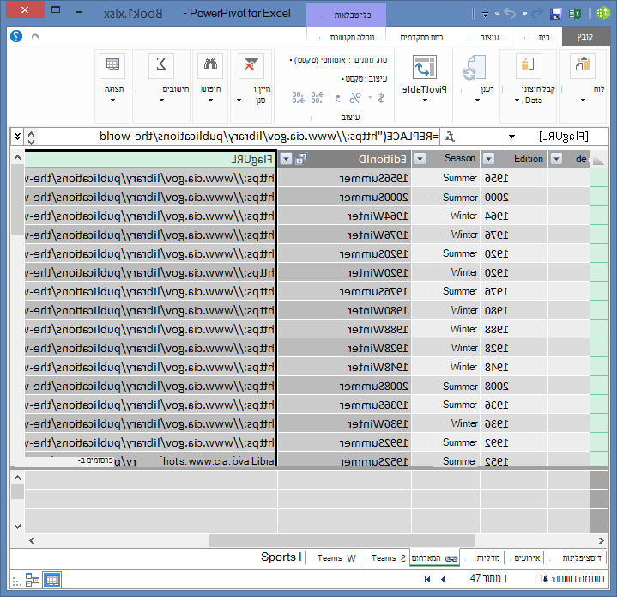Click the Undo arrow in the title bar
This screenshot has height=597, width=617.
[x=510, y=14]
